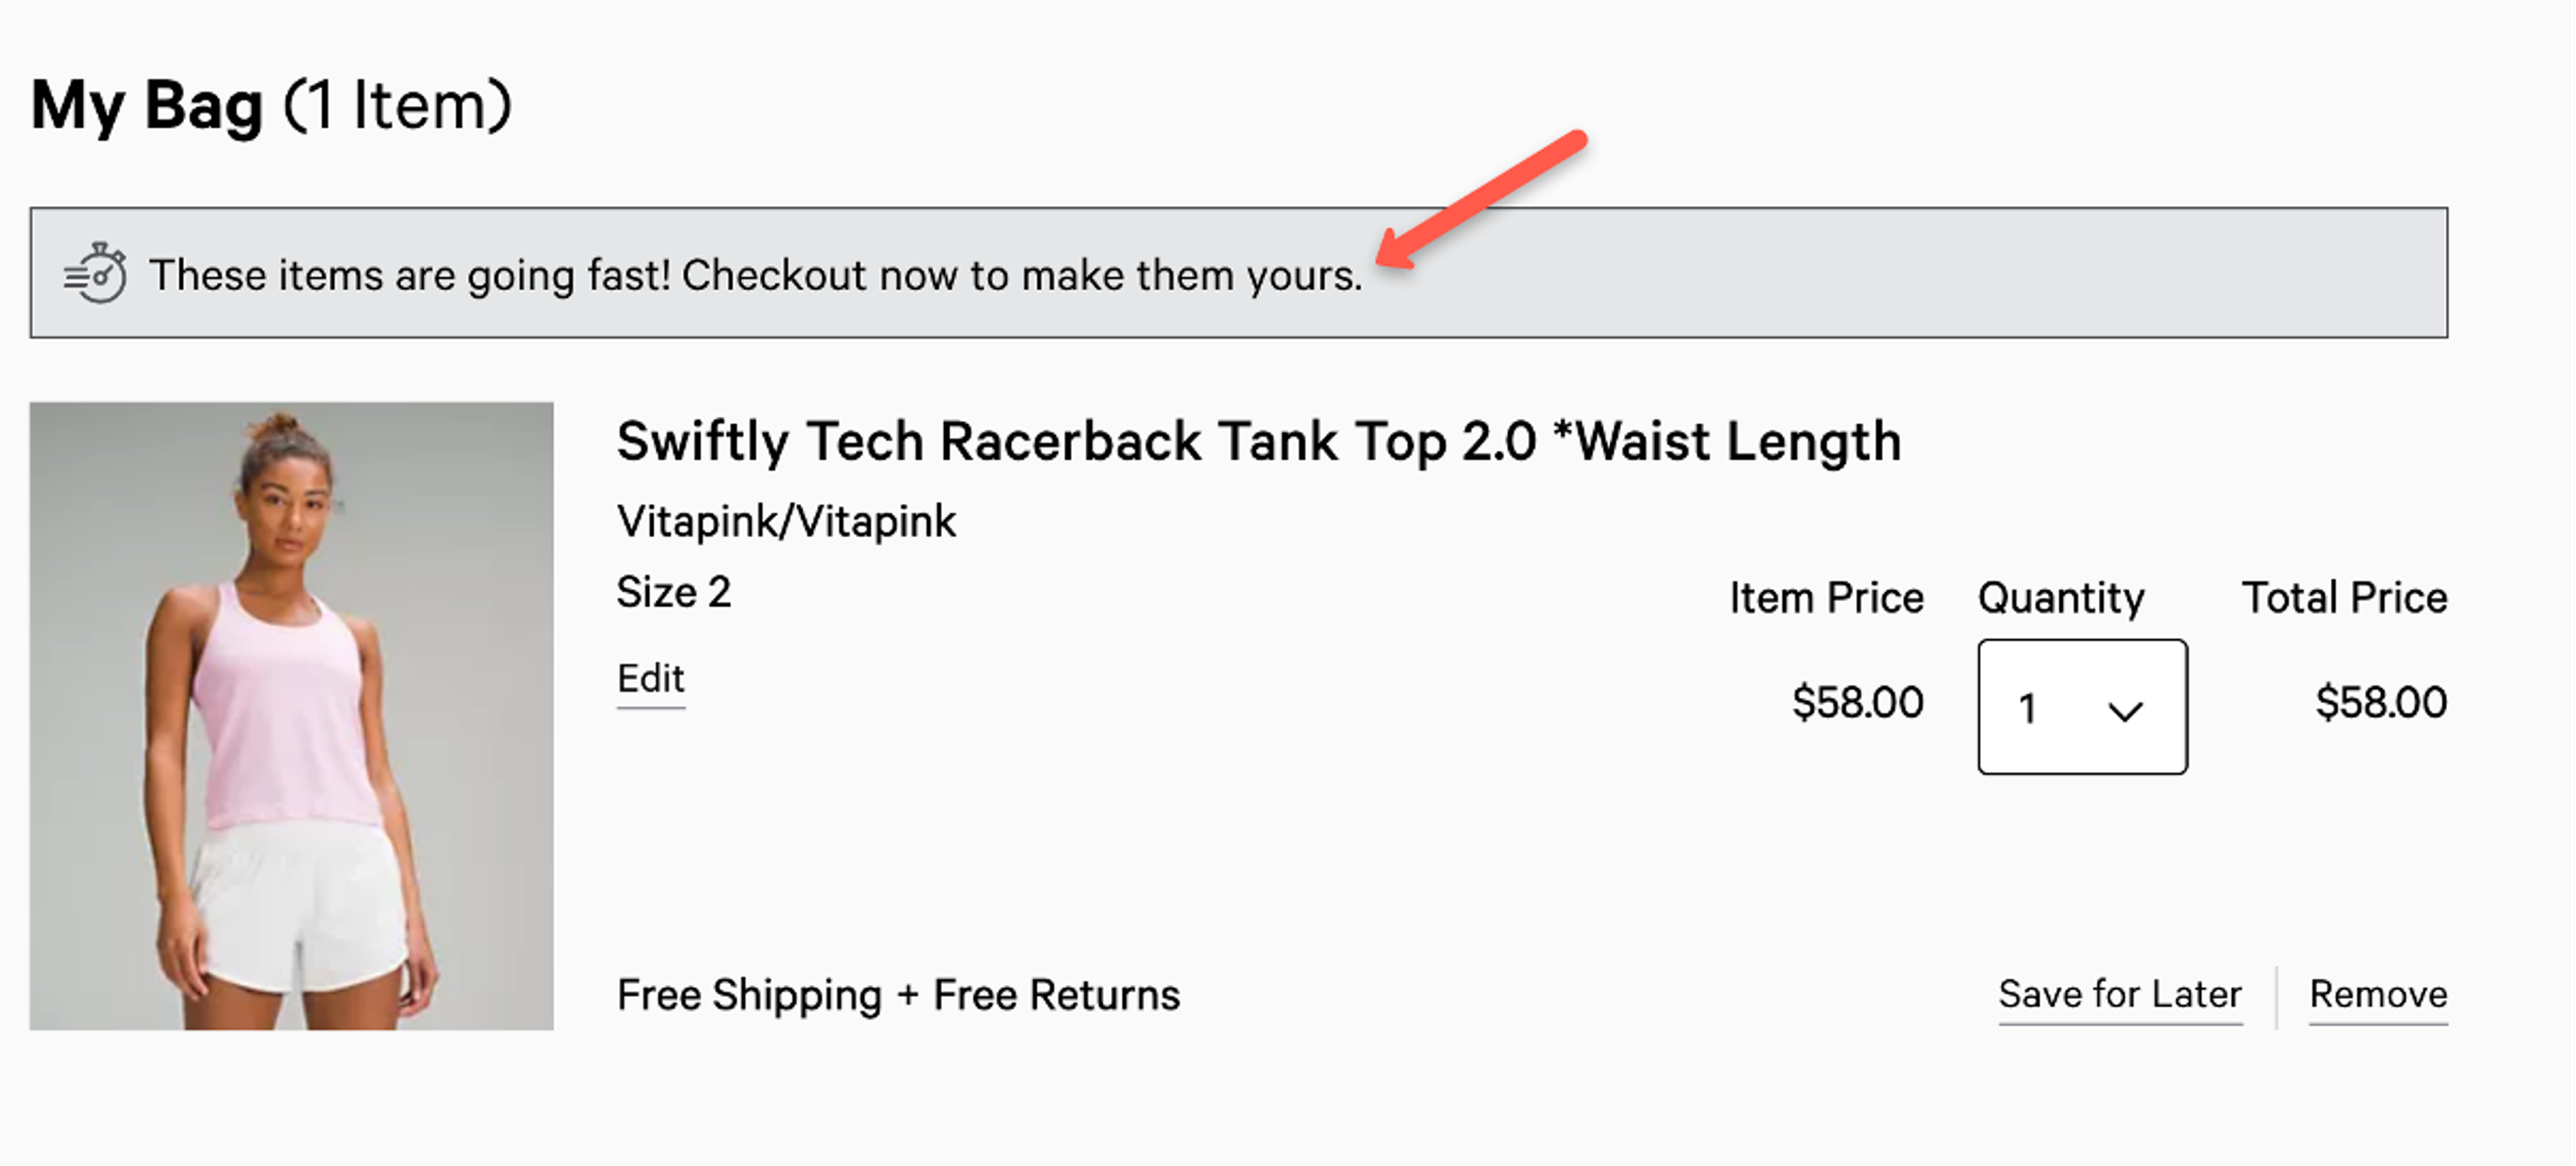This screenshot has height=1166, width=2576.
Task: Click the Swiftly Tech Racerback Tank Top title
Action: click(x=1258, y=441)
